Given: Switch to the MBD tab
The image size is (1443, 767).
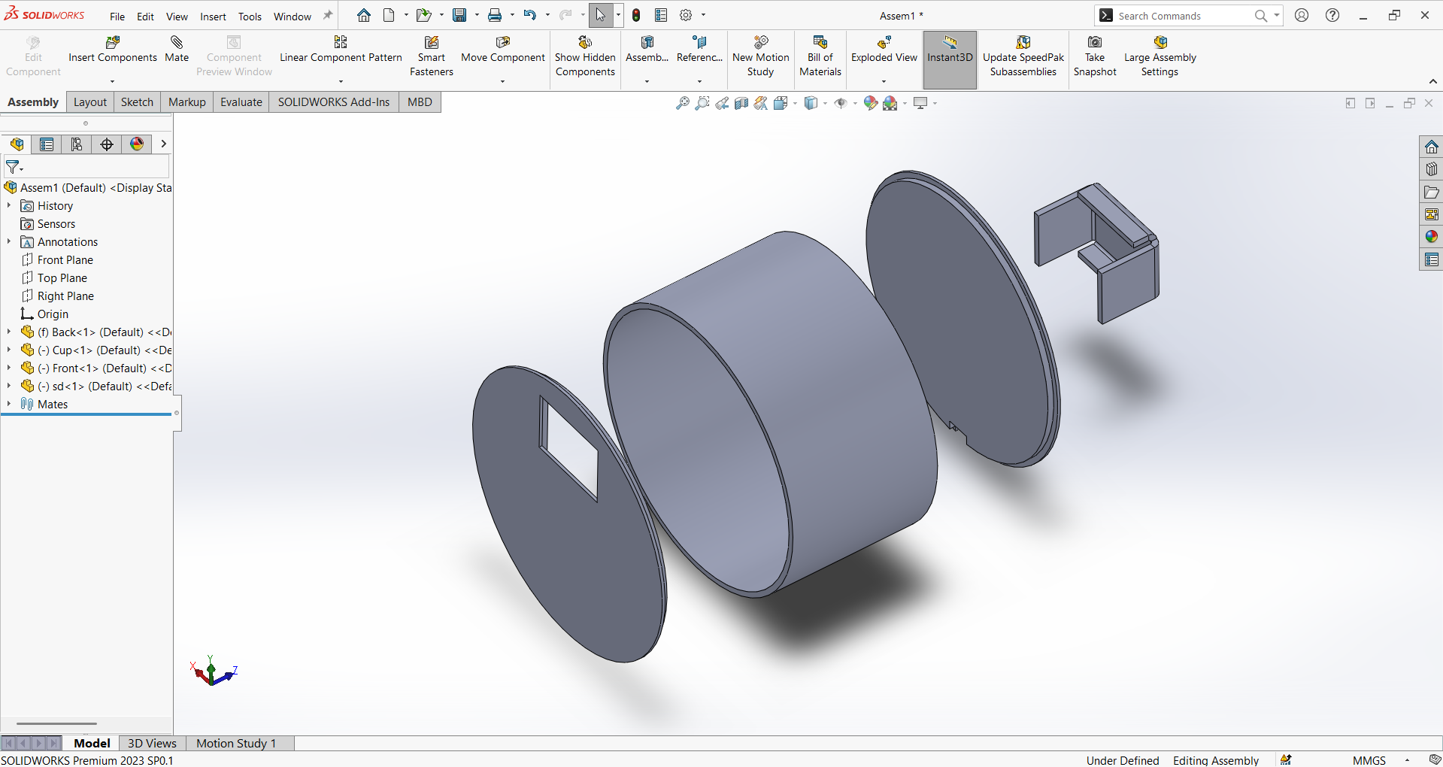Looking at the screenshot, I should click(420, 102).
